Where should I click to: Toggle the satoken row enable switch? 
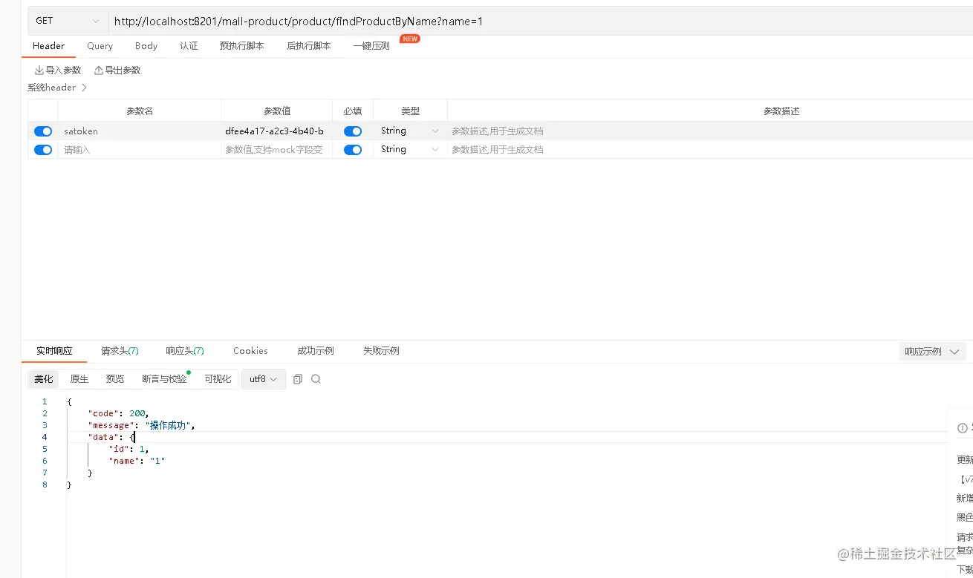pos(43,131)
